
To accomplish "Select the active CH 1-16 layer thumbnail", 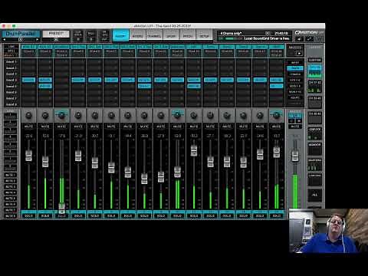I will pos(314,71).
